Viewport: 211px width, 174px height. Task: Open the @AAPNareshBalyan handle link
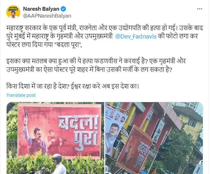(x=47, y=16)
